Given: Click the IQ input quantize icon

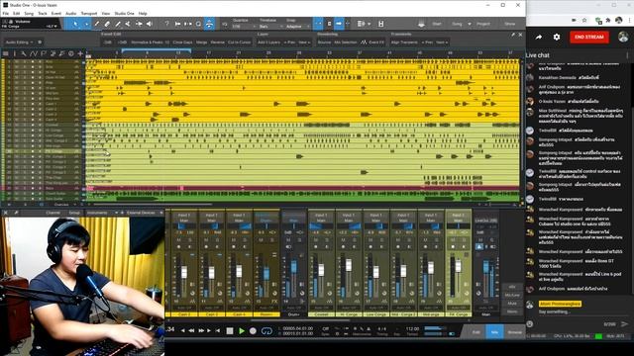Looking at the screenshot, I should point(225,24).
